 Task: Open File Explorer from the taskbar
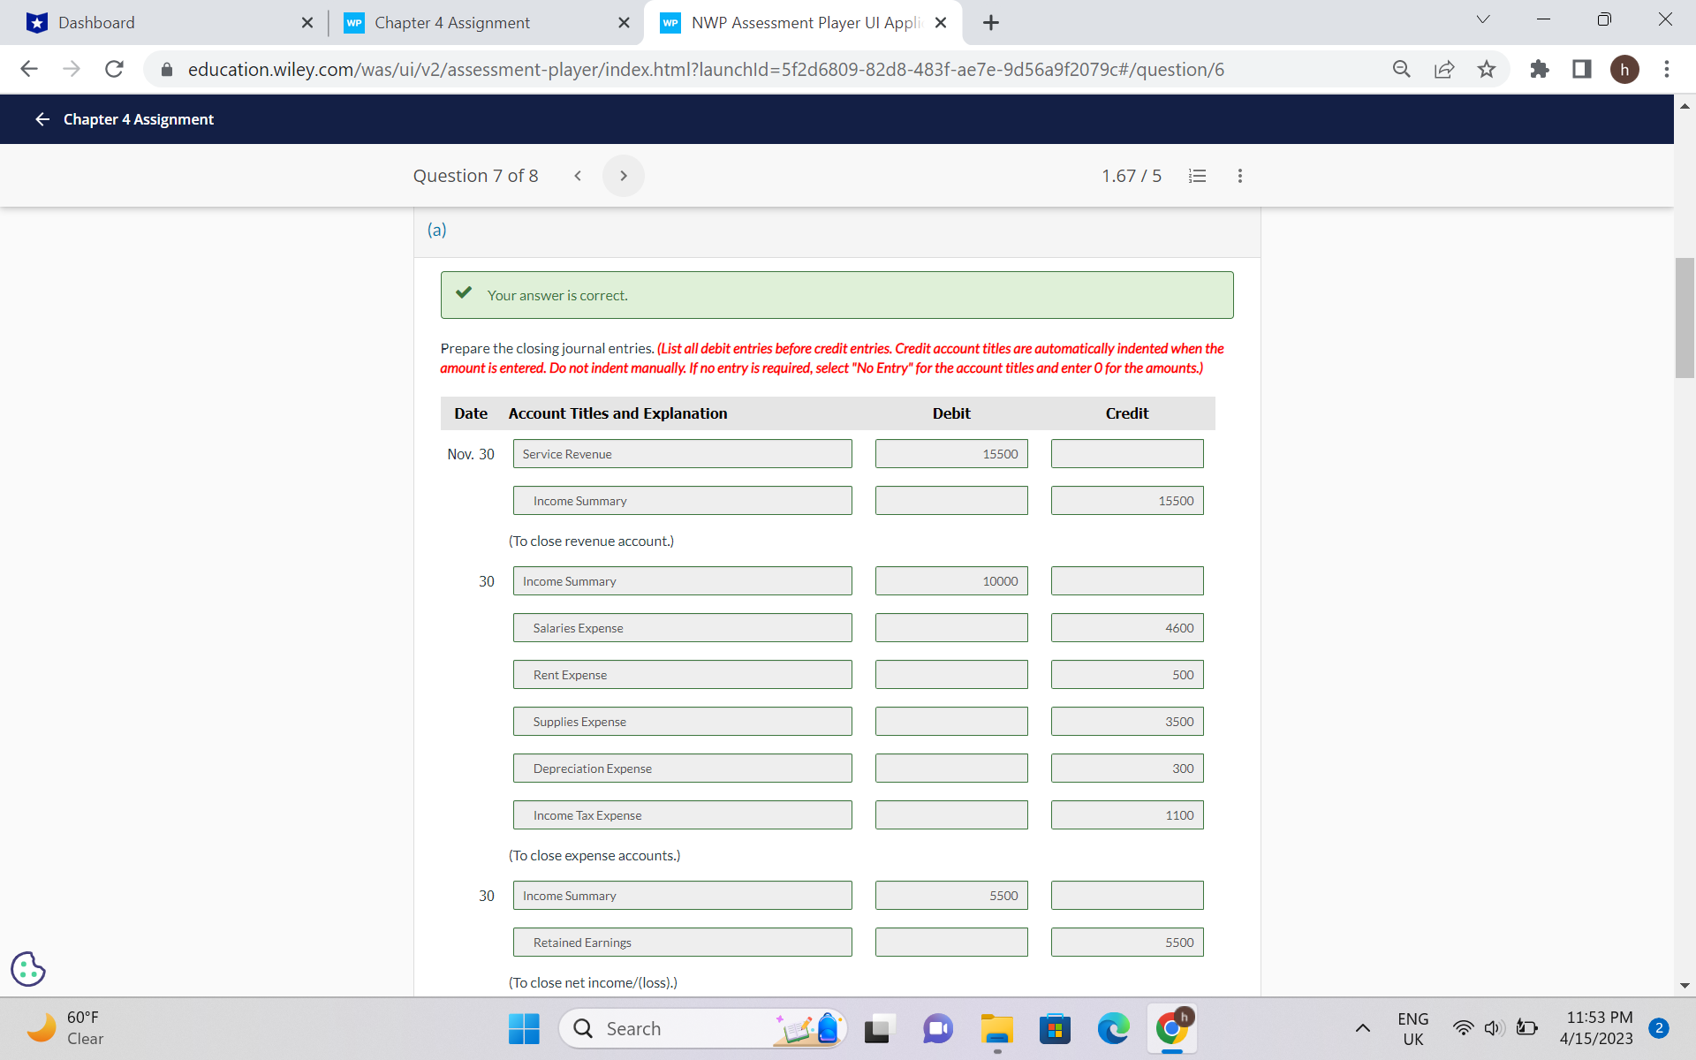pyautogui.click(x=996, y=1028)
